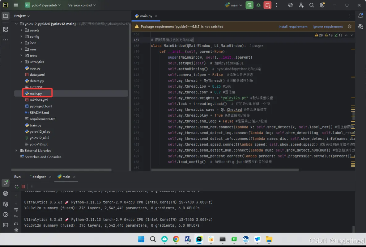The width and height of the screenshot is (366, 247).
Task: Open Run panel more options dots
Action: point(32,186)
